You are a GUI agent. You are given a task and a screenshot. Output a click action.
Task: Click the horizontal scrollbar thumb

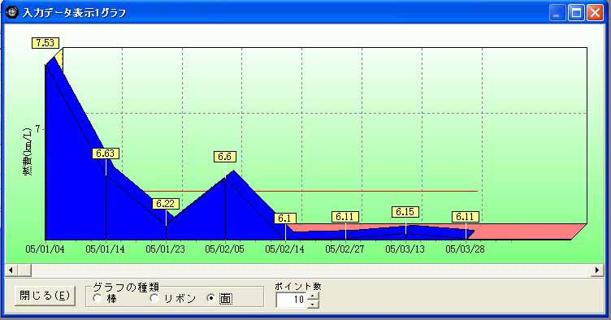(x=24, y=270)
